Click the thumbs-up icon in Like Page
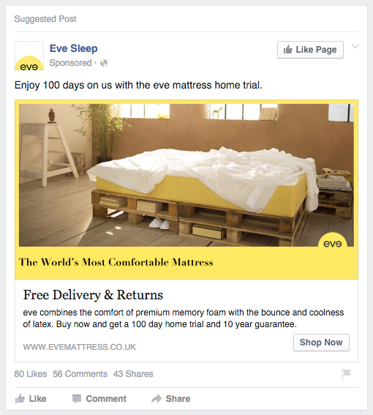 (288, 49)
